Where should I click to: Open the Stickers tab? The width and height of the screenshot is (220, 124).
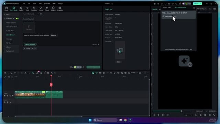(x=53, y=9)
